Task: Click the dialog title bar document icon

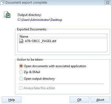Action: point(2,2)
